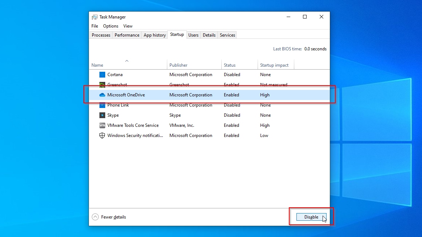Sort by Startup impact column header
Image resolution: width=422 pixels, height=237 pixels.
coord(274,65)
